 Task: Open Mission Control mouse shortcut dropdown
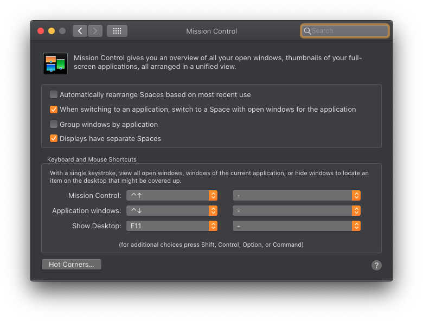pyautogui.click(x=297, y=196)
